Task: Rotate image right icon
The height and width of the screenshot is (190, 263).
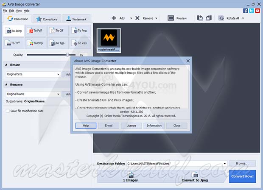Action: click(x=209, y=18)
